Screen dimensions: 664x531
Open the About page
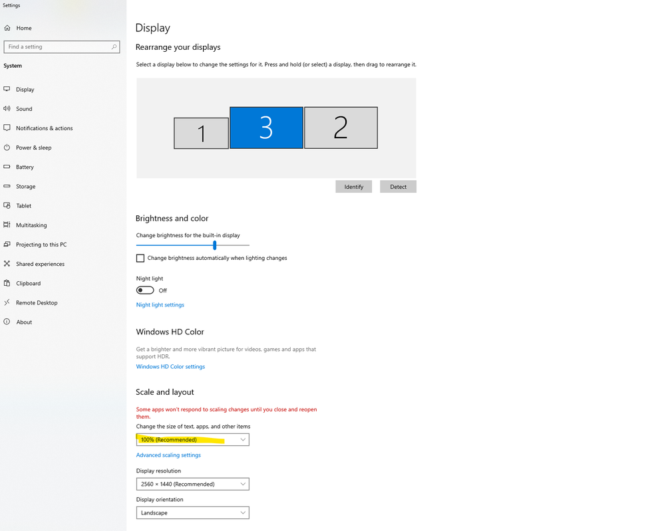[x=24, y=322]
